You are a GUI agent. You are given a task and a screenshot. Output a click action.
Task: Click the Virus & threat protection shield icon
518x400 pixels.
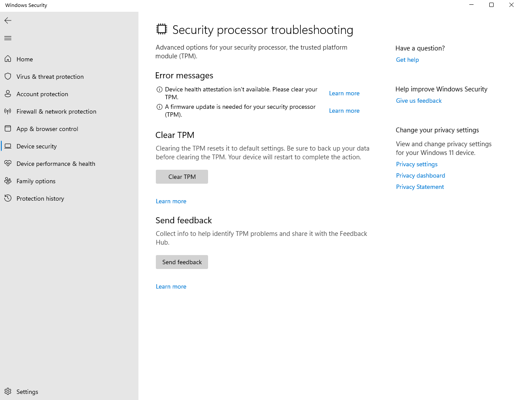pos(8,77)
